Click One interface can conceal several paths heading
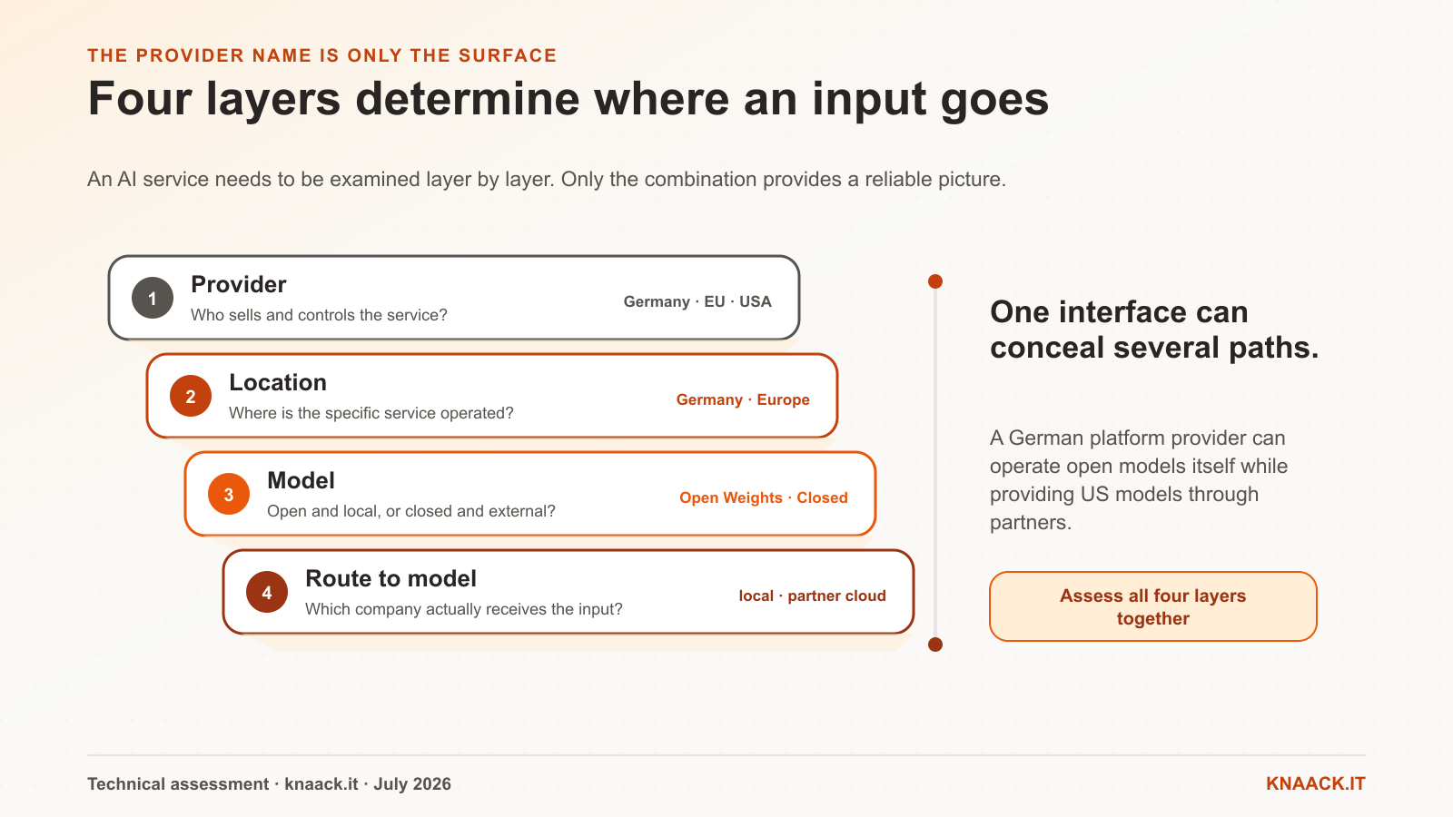 1154,330
